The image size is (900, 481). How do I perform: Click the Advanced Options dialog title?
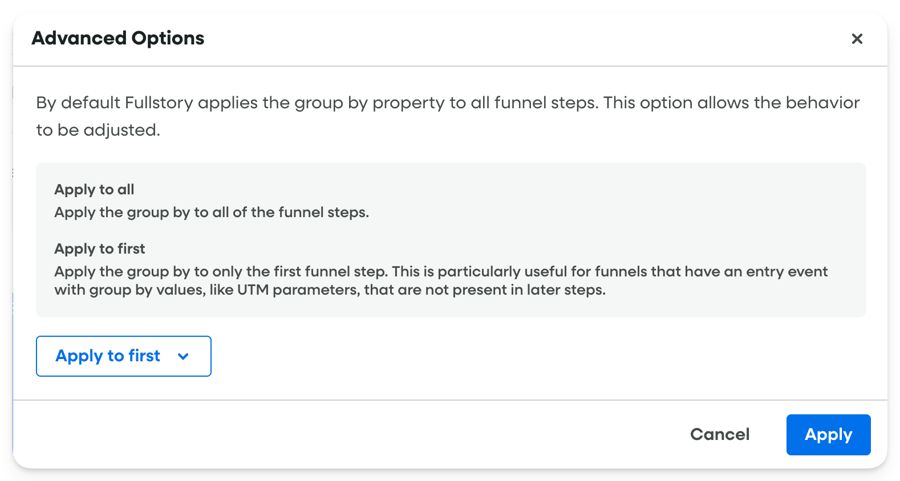coord(118,38)
